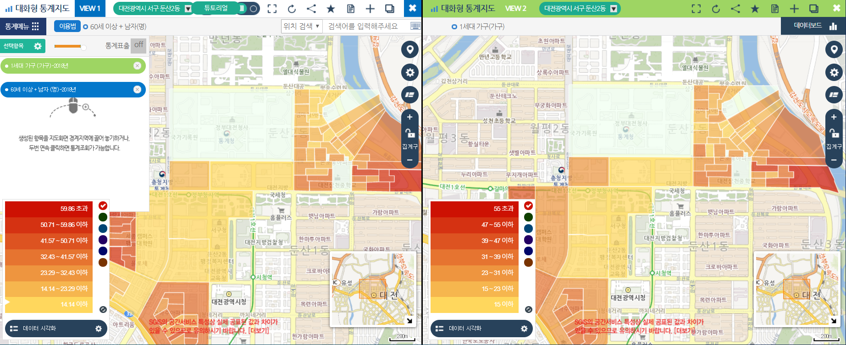Viewport: 846px width, 345px height.
Task: Open the 통계메뉴 menu
Action: pyautogui.click(x=22, y=27)
